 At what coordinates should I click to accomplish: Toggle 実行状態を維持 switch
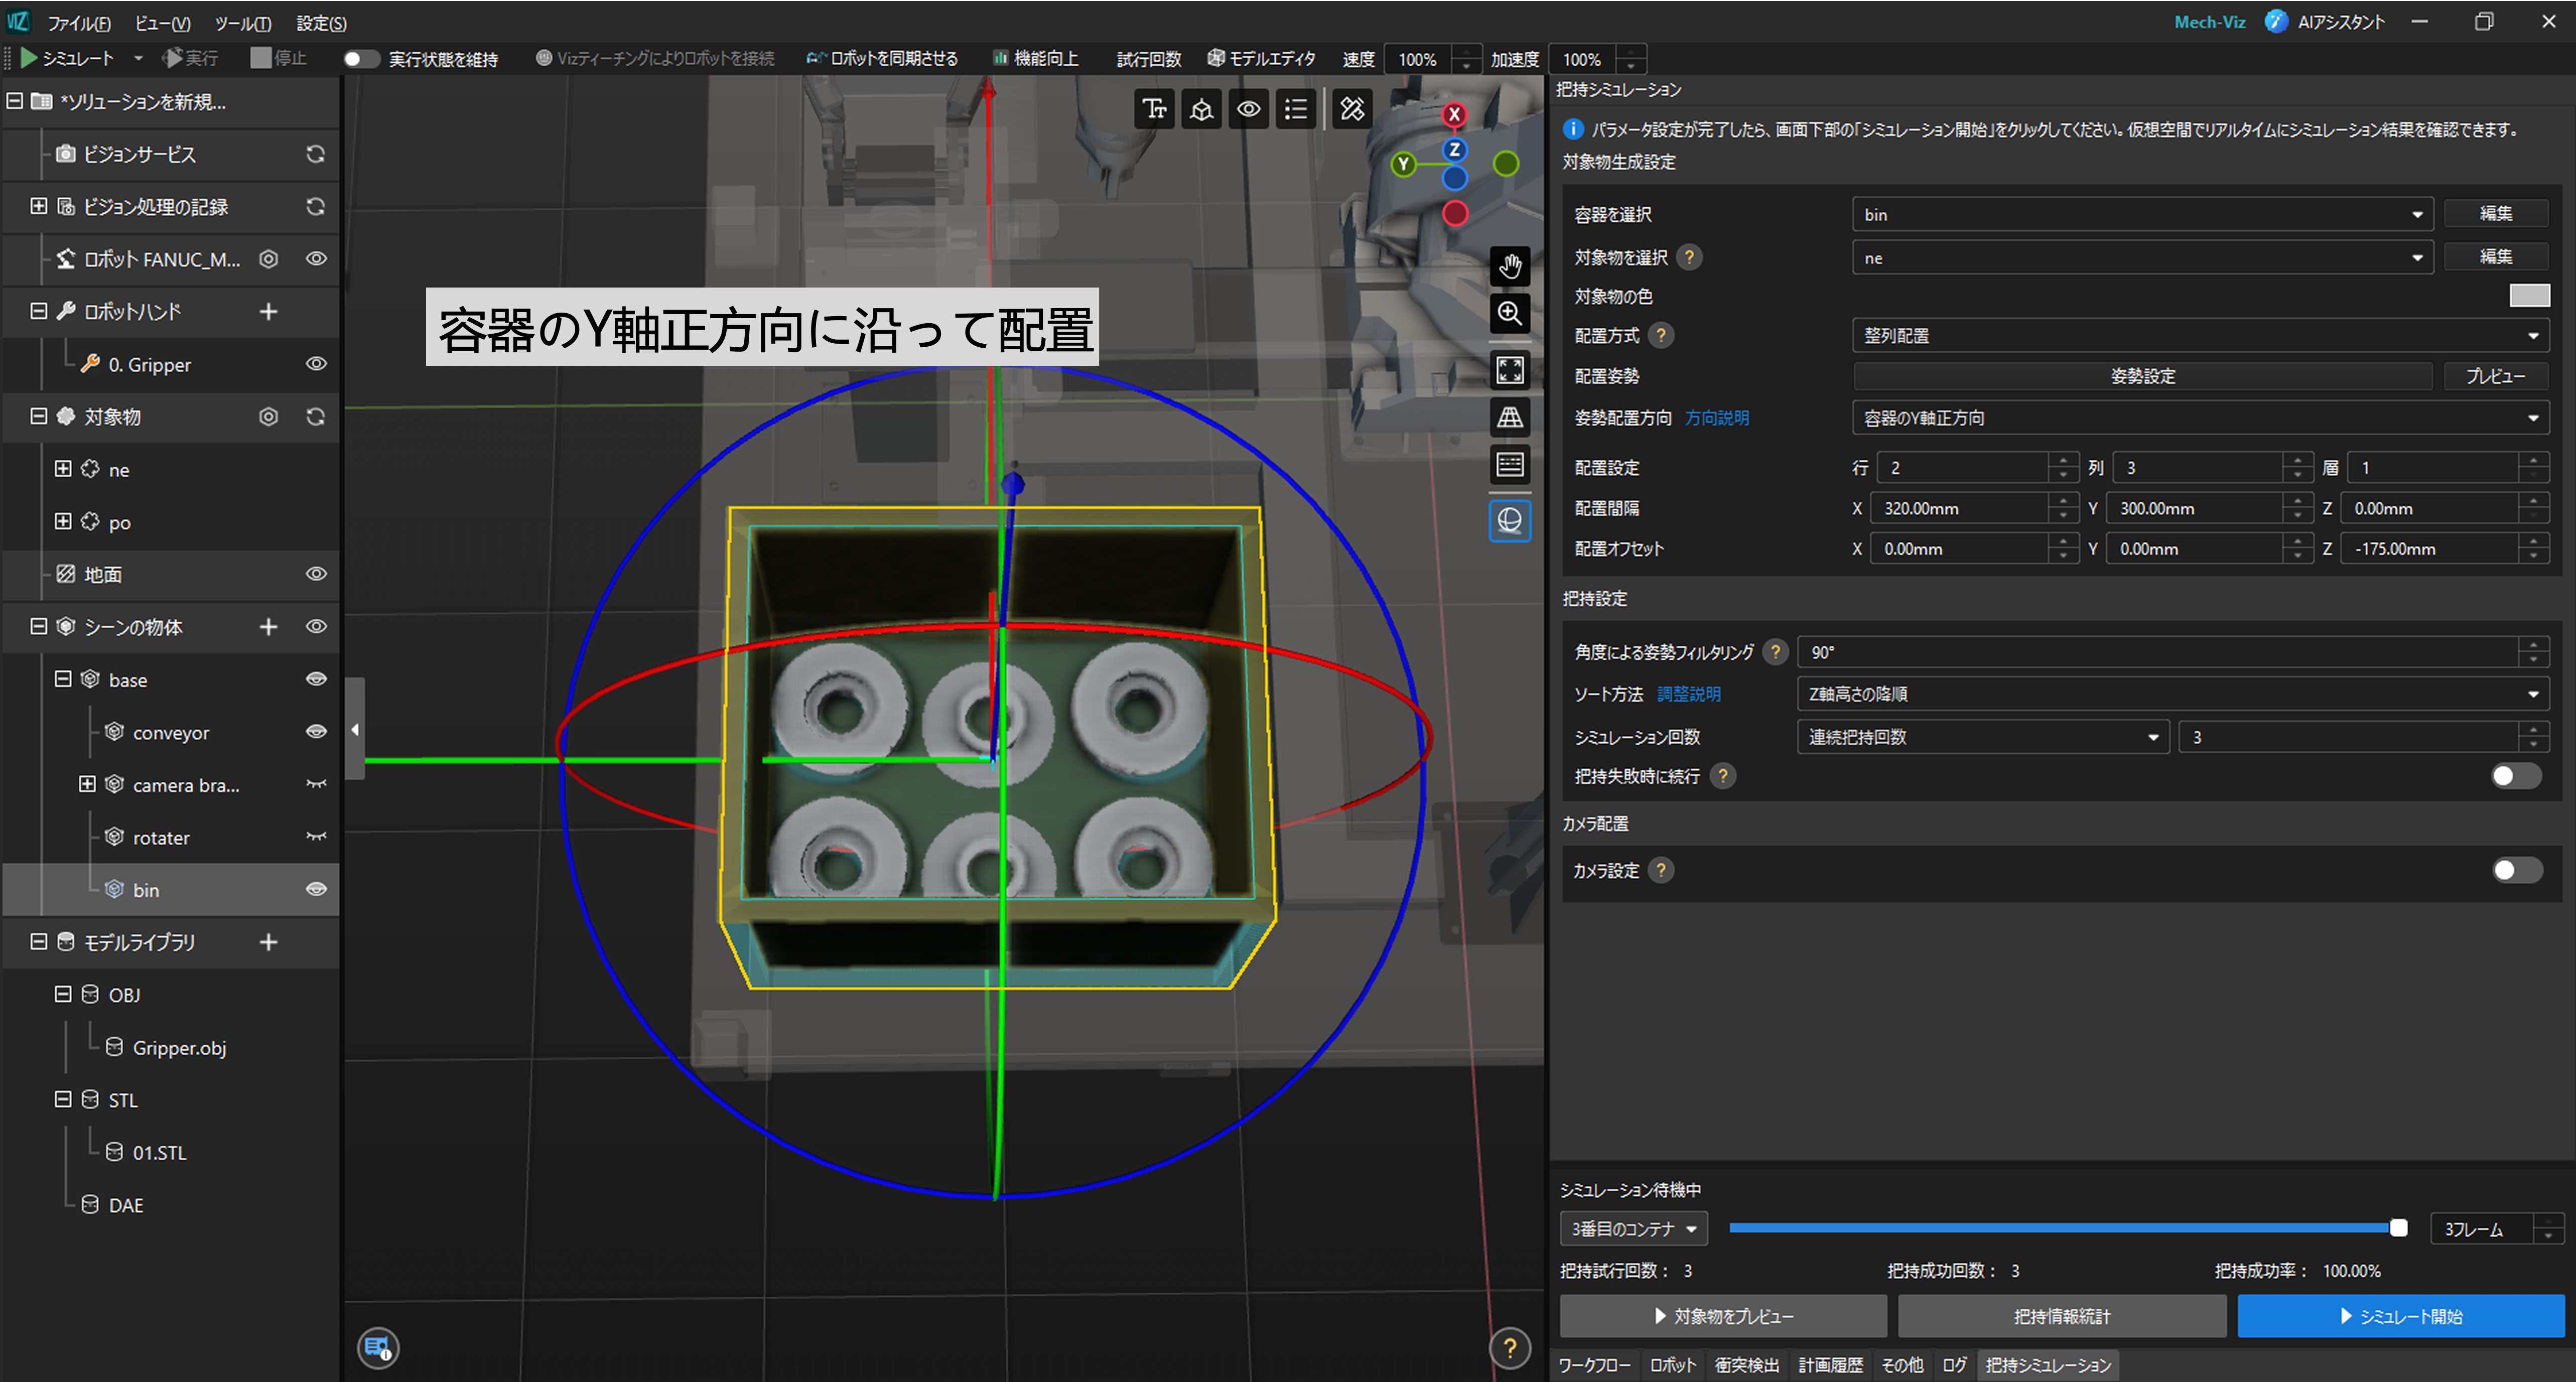[x=361, y=59]
